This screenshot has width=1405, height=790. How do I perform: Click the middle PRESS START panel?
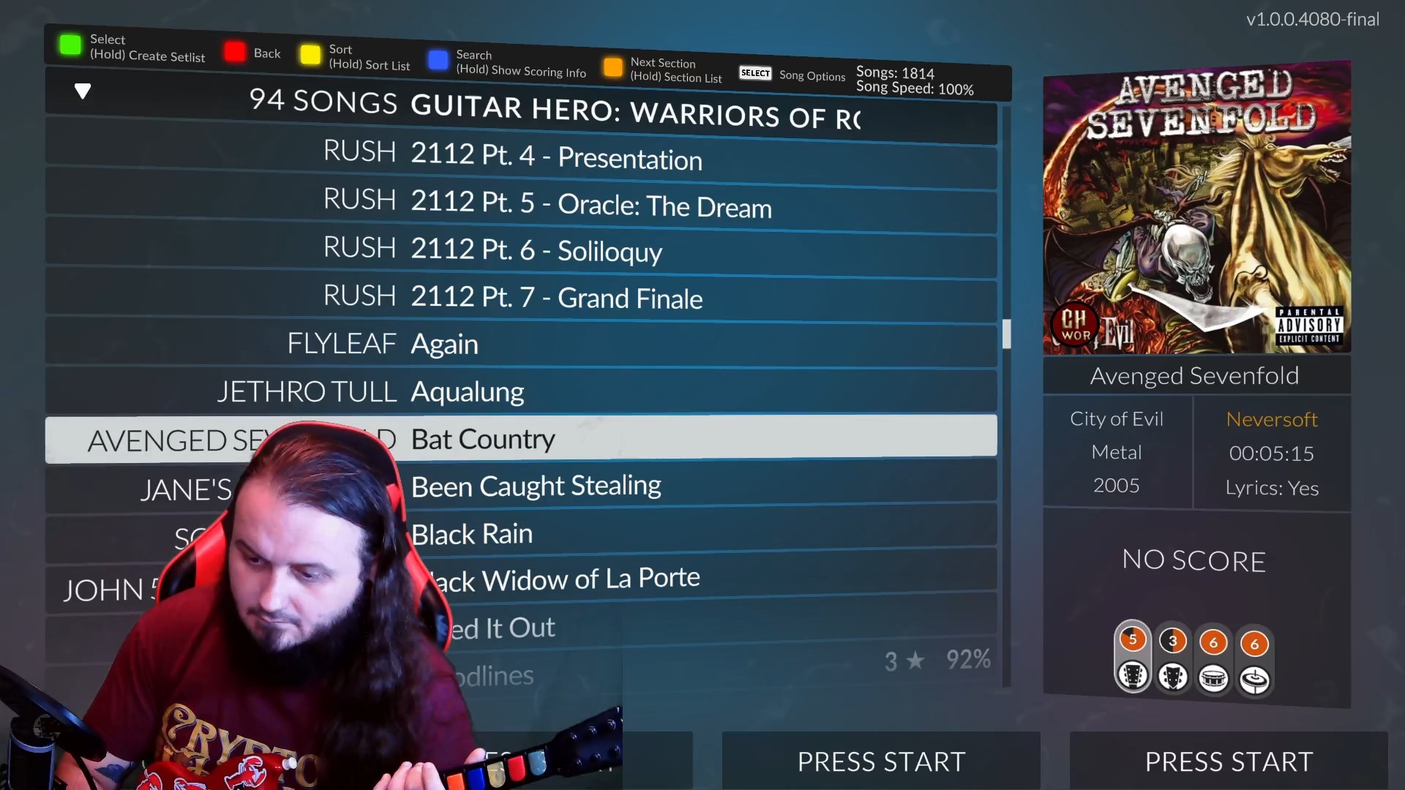coord(881,761)
